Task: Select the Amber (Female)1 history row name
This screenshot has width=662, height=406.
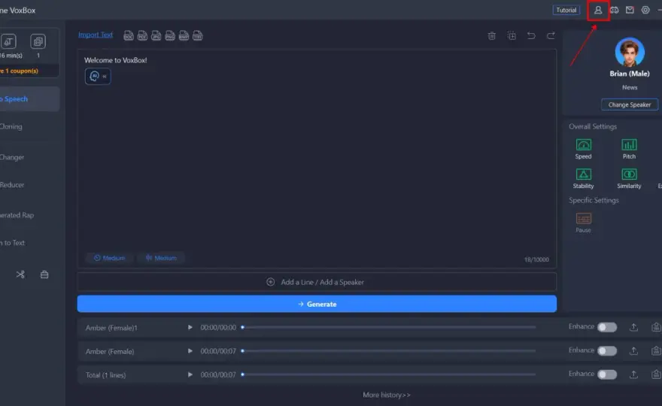Action: pyautogui.click(x=111, y=328)
